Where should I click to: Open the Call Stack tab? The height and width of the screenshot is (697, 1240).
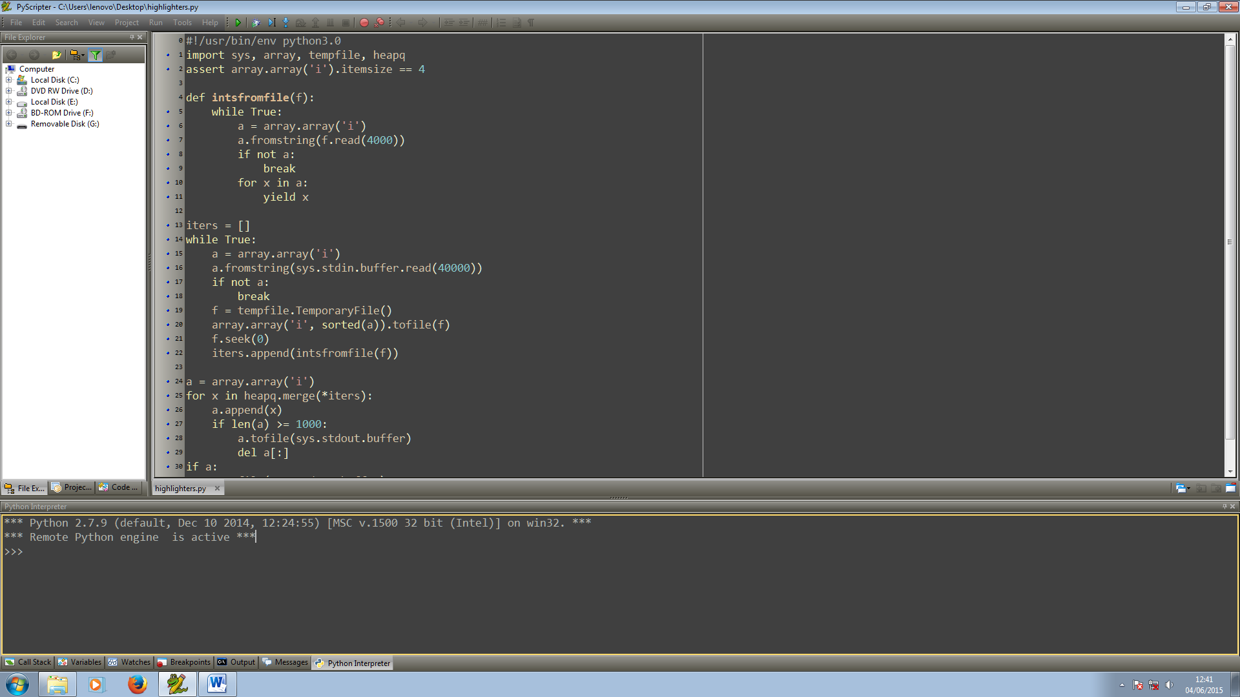tap(28, 662)
